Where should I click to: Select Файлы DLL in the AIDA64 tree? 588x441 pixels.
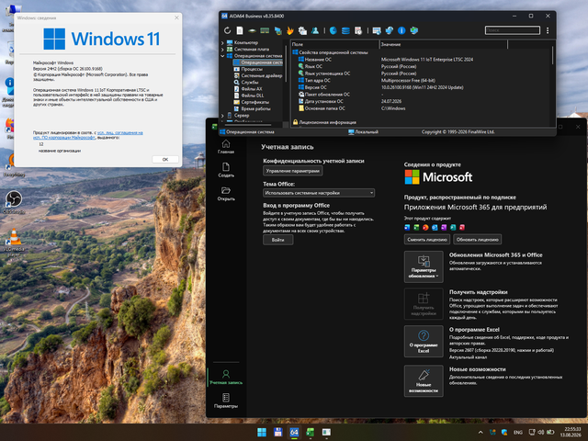tap(253, 96)
